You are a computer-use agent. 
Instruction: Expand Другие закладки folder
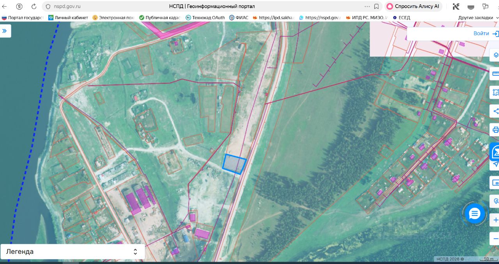click(478, 18)
